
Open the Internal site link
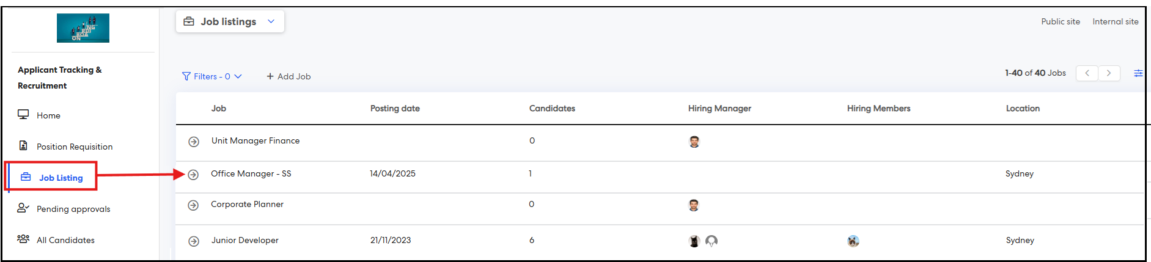point(1115,21)
